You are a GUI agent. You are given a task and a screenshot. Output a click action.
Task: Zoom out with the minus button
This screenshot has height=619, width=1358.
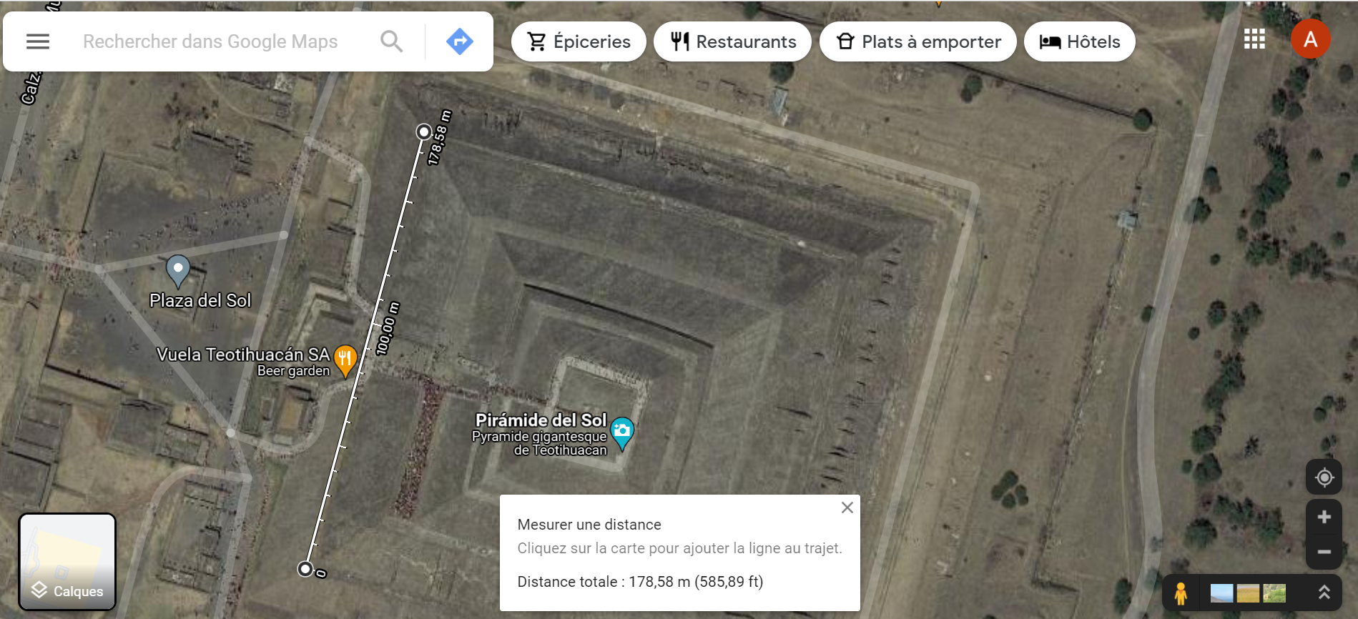tap(1324, 552)
